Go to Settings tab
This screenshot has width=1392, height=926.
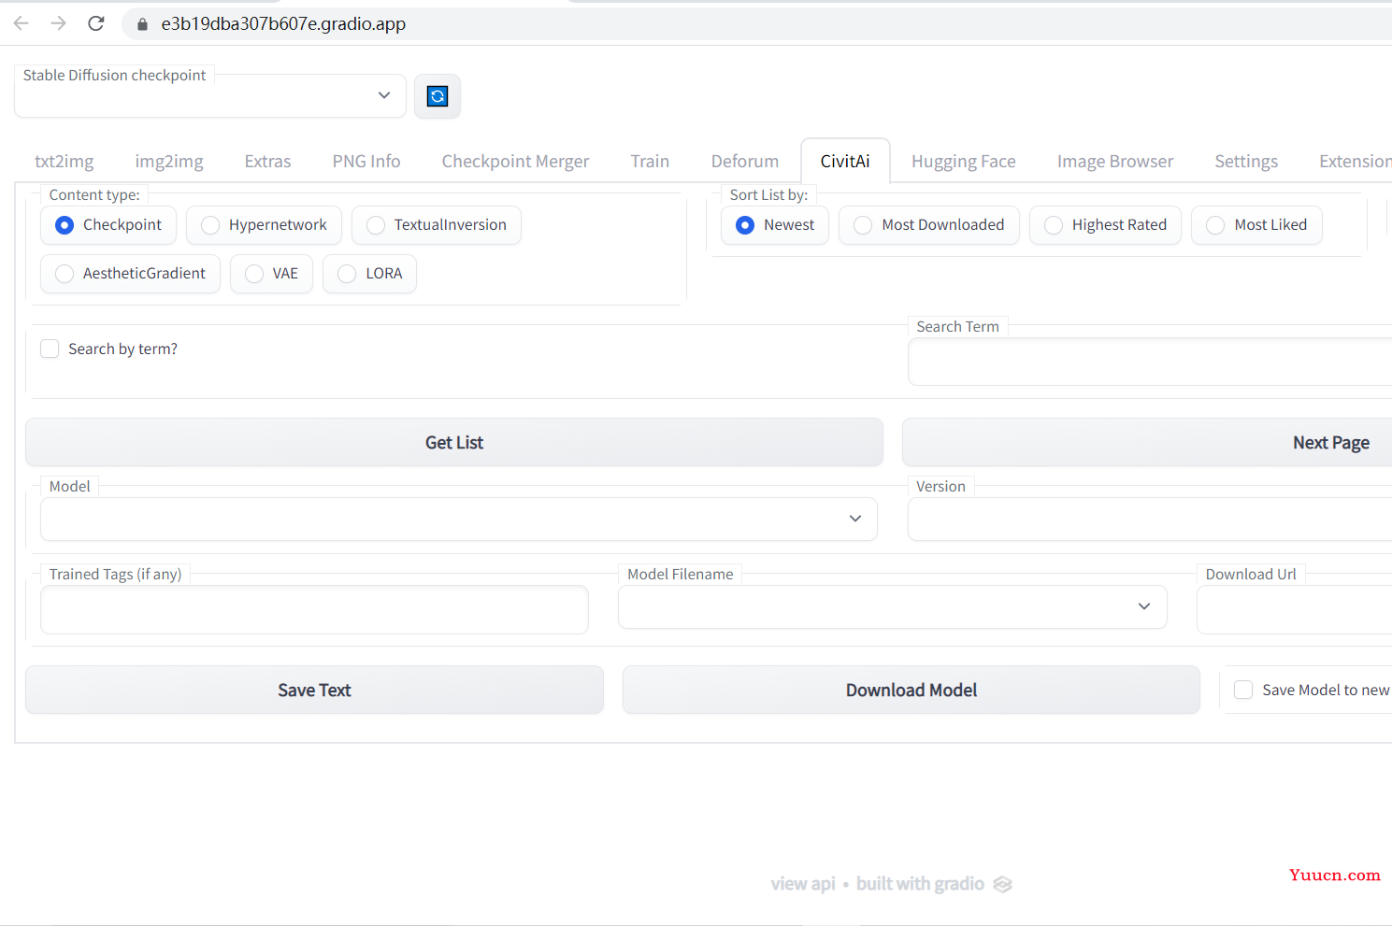pyautogui.click(x=1246, y=161)
